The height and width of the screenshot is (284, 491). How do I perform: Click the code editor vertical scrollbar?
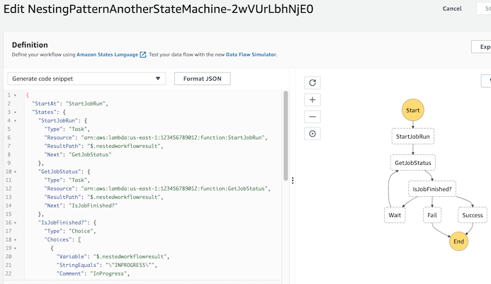click(286, 135)
